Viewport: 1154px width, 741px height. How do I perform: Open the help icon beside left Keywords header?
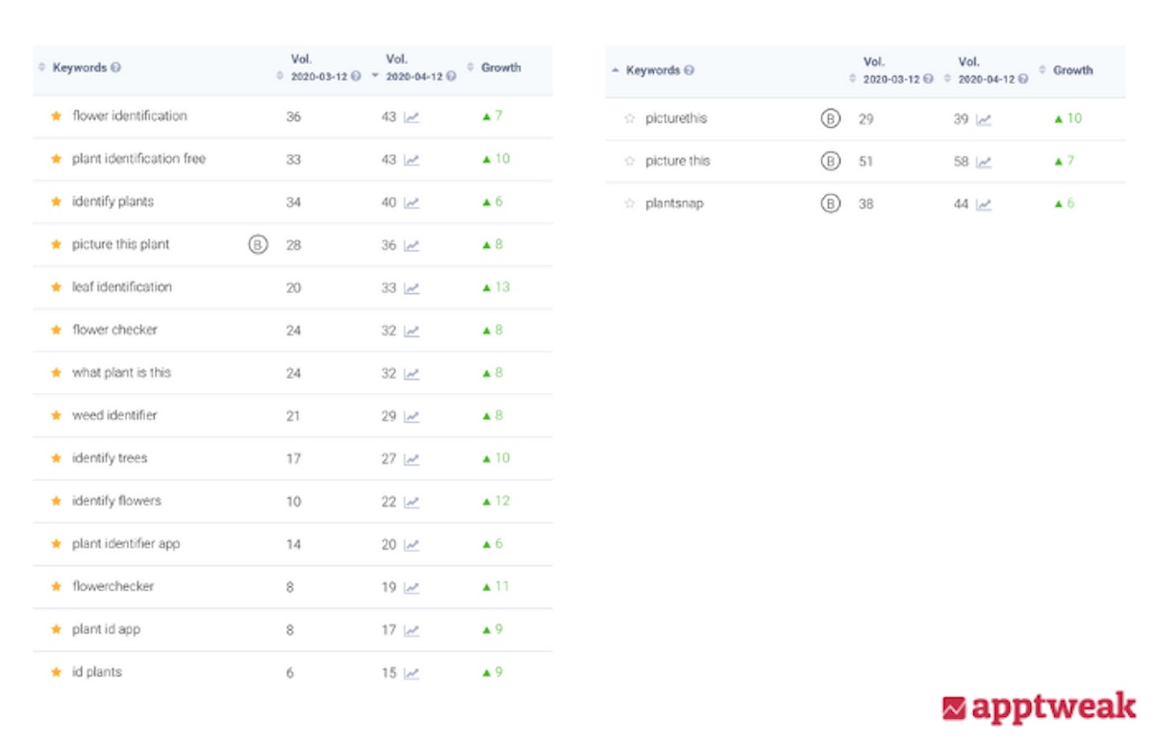pos(115,68)
